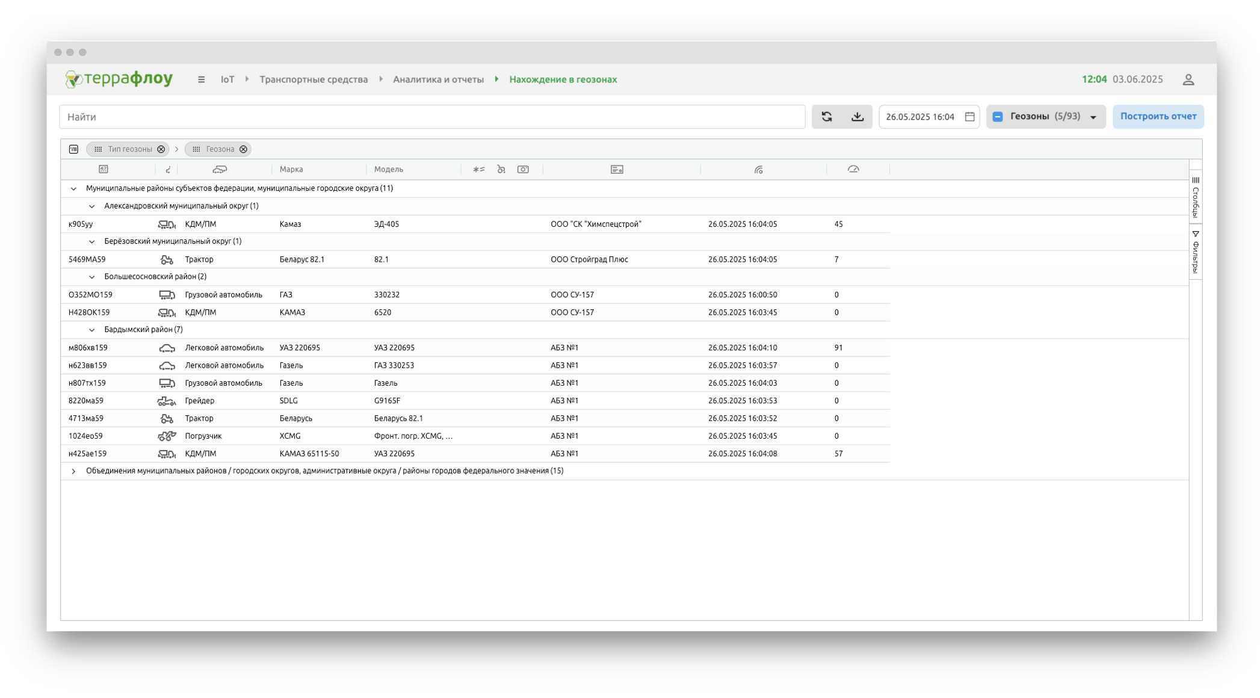Click the vehicle type column header icon
This screenshot has width=1260, height=698.
220,170
